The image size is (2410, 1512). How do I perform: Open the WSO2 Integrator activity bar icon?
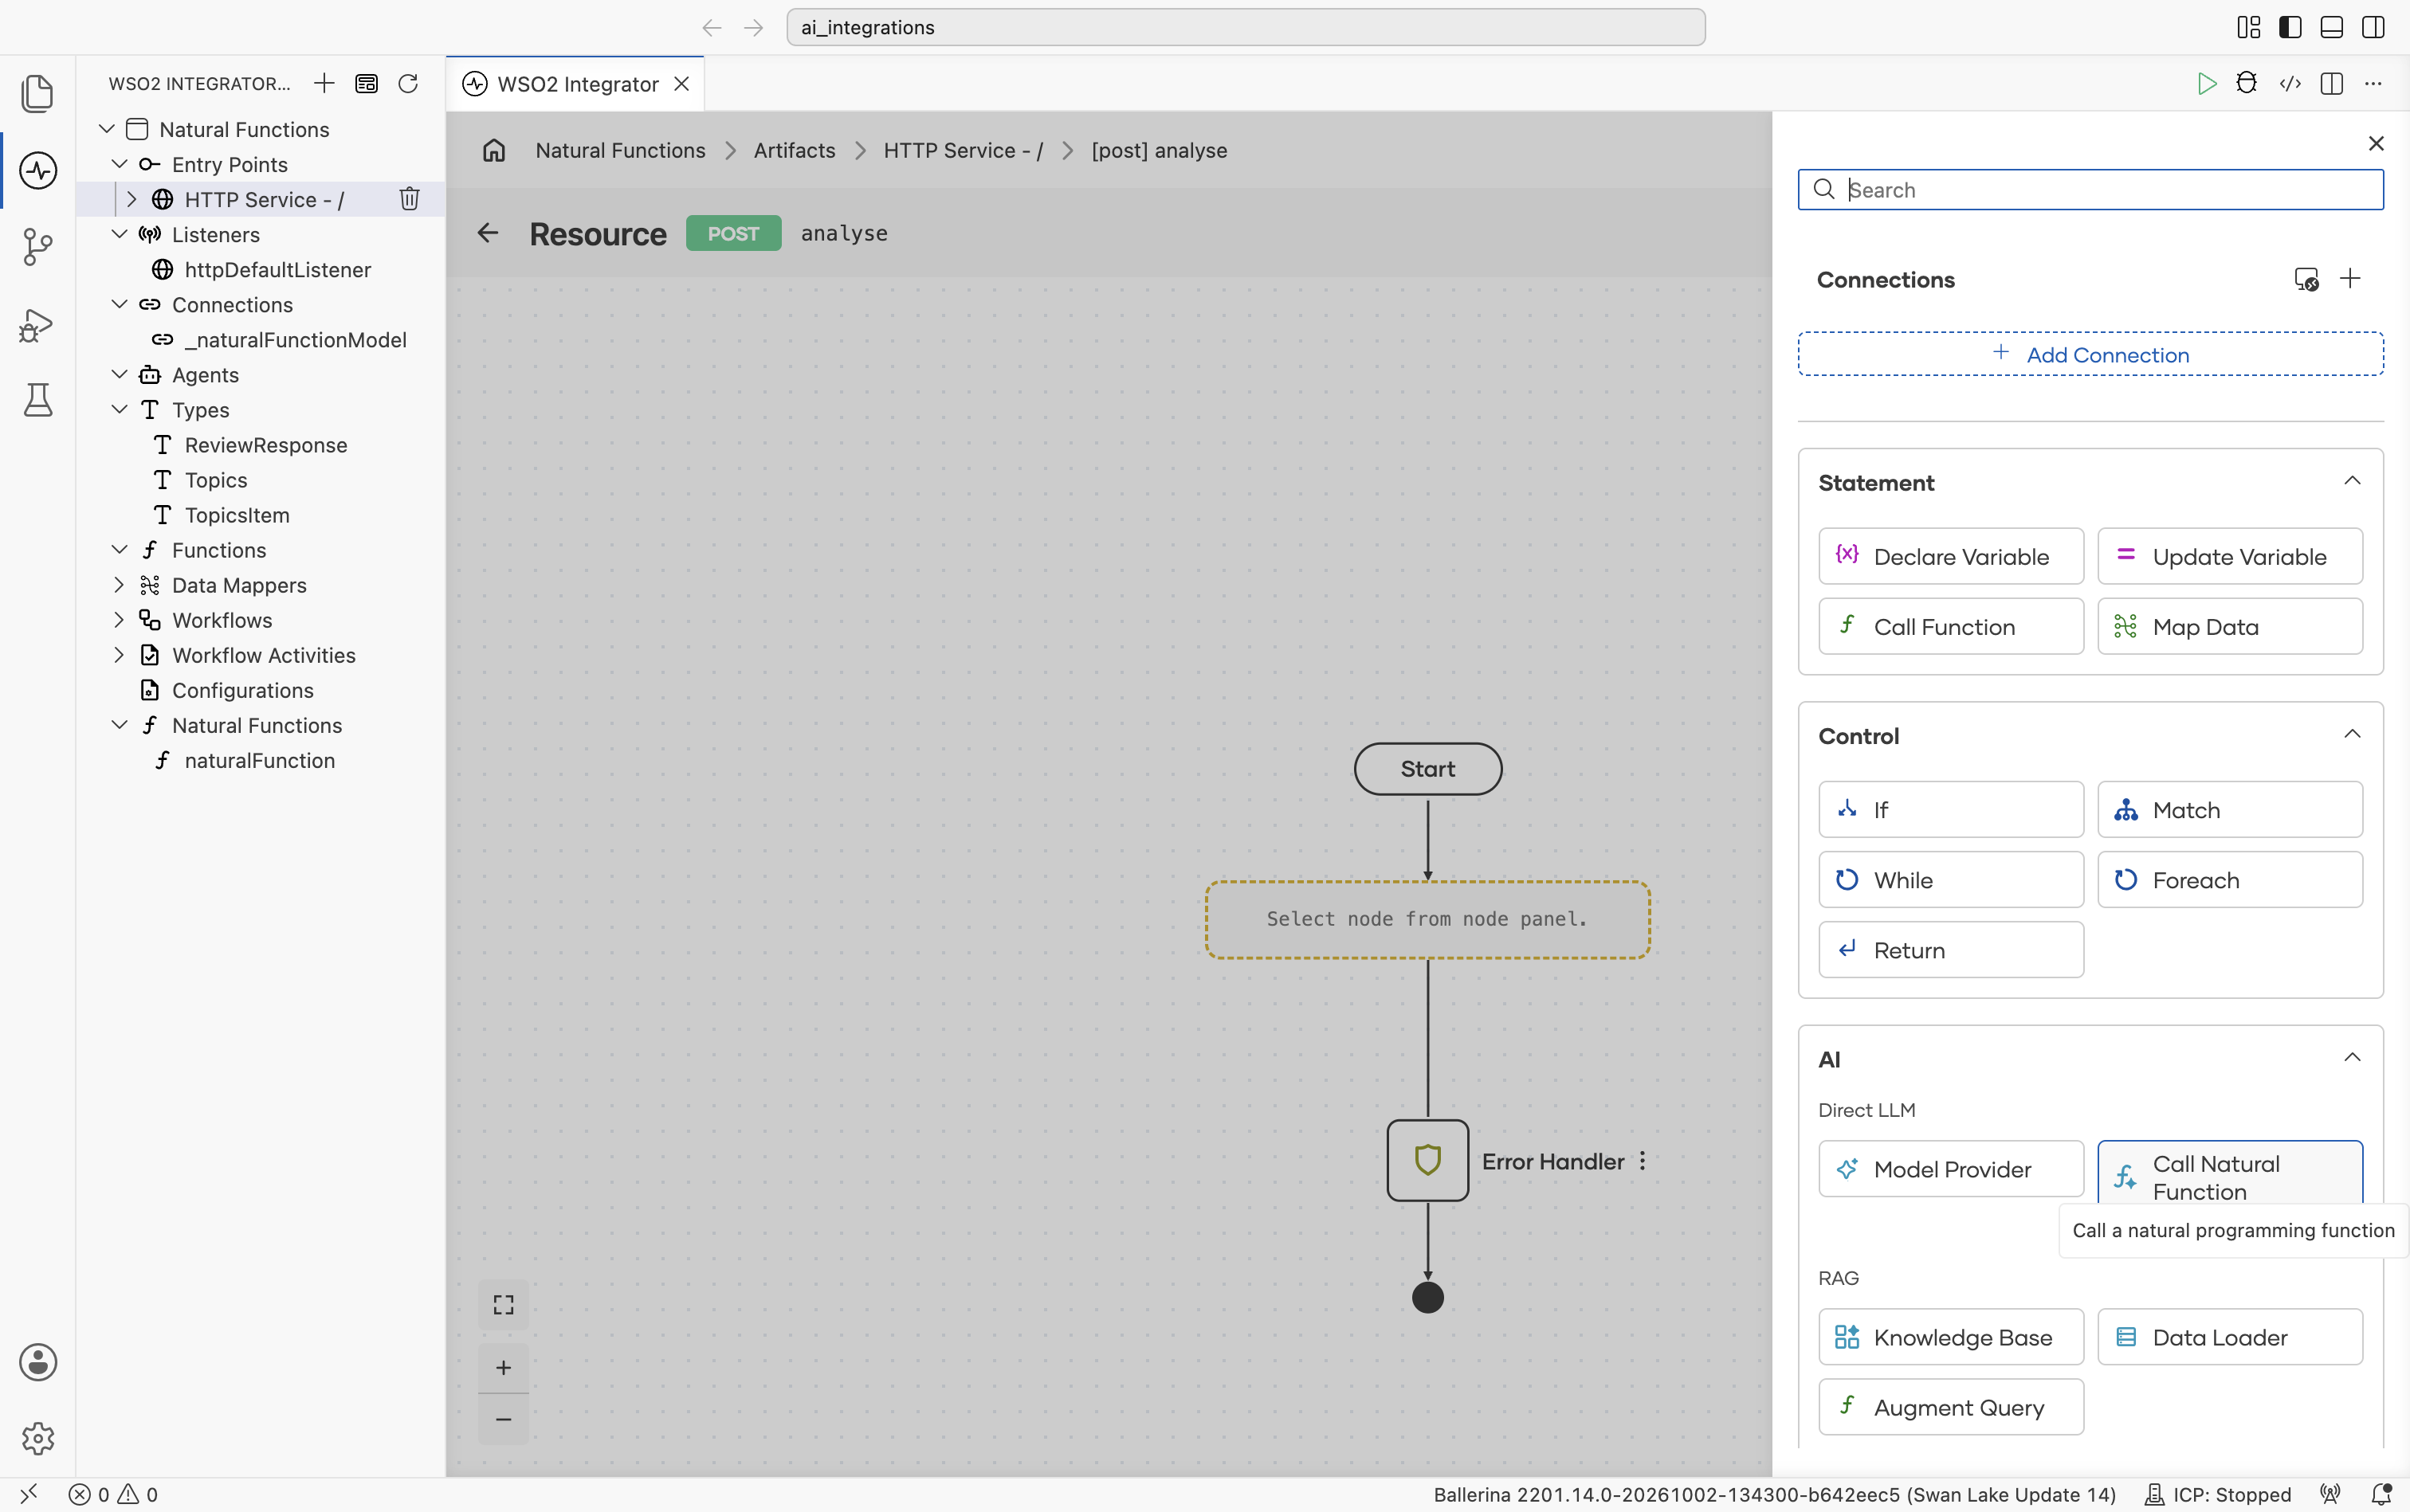[37, 170]
